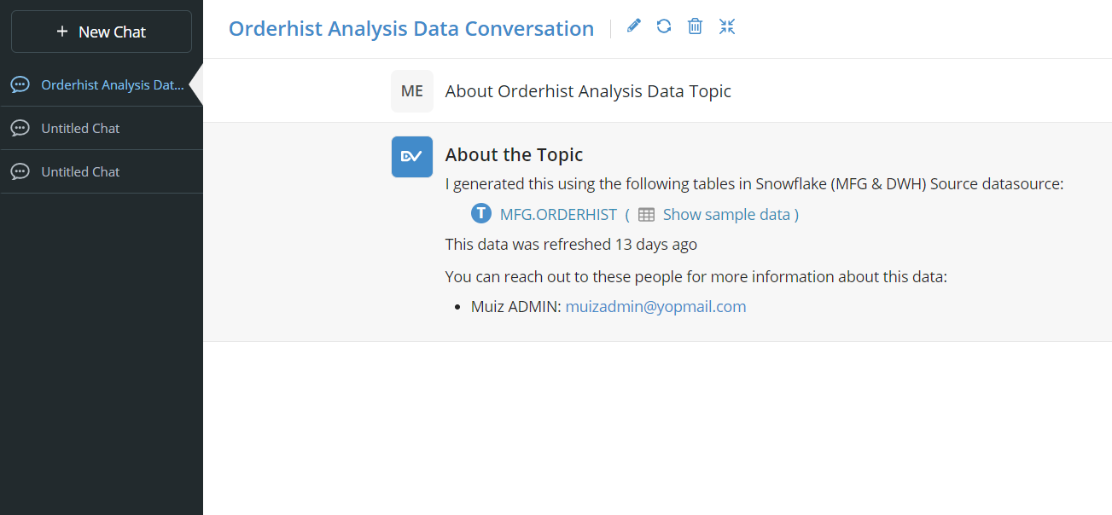Open the Orderhist Analysis Dat... chat
This screenshot has width=1112, height=515.
(x=102, y=85)
